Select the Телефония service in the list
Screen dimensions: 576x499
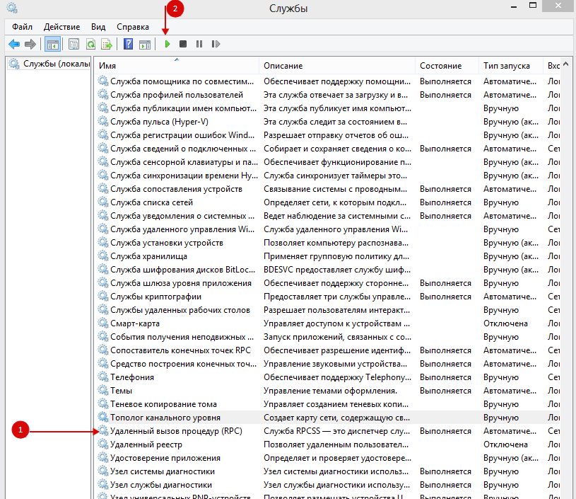tap(132, 377)
